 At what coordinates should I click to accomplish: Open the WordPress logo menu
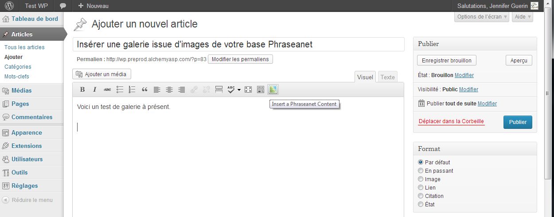coord(9,6)
